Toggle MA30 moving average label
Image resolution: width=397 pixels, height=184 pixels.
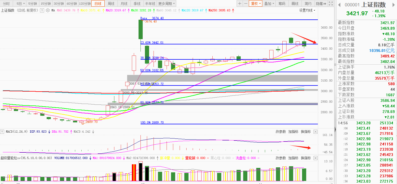click(141, 10)
